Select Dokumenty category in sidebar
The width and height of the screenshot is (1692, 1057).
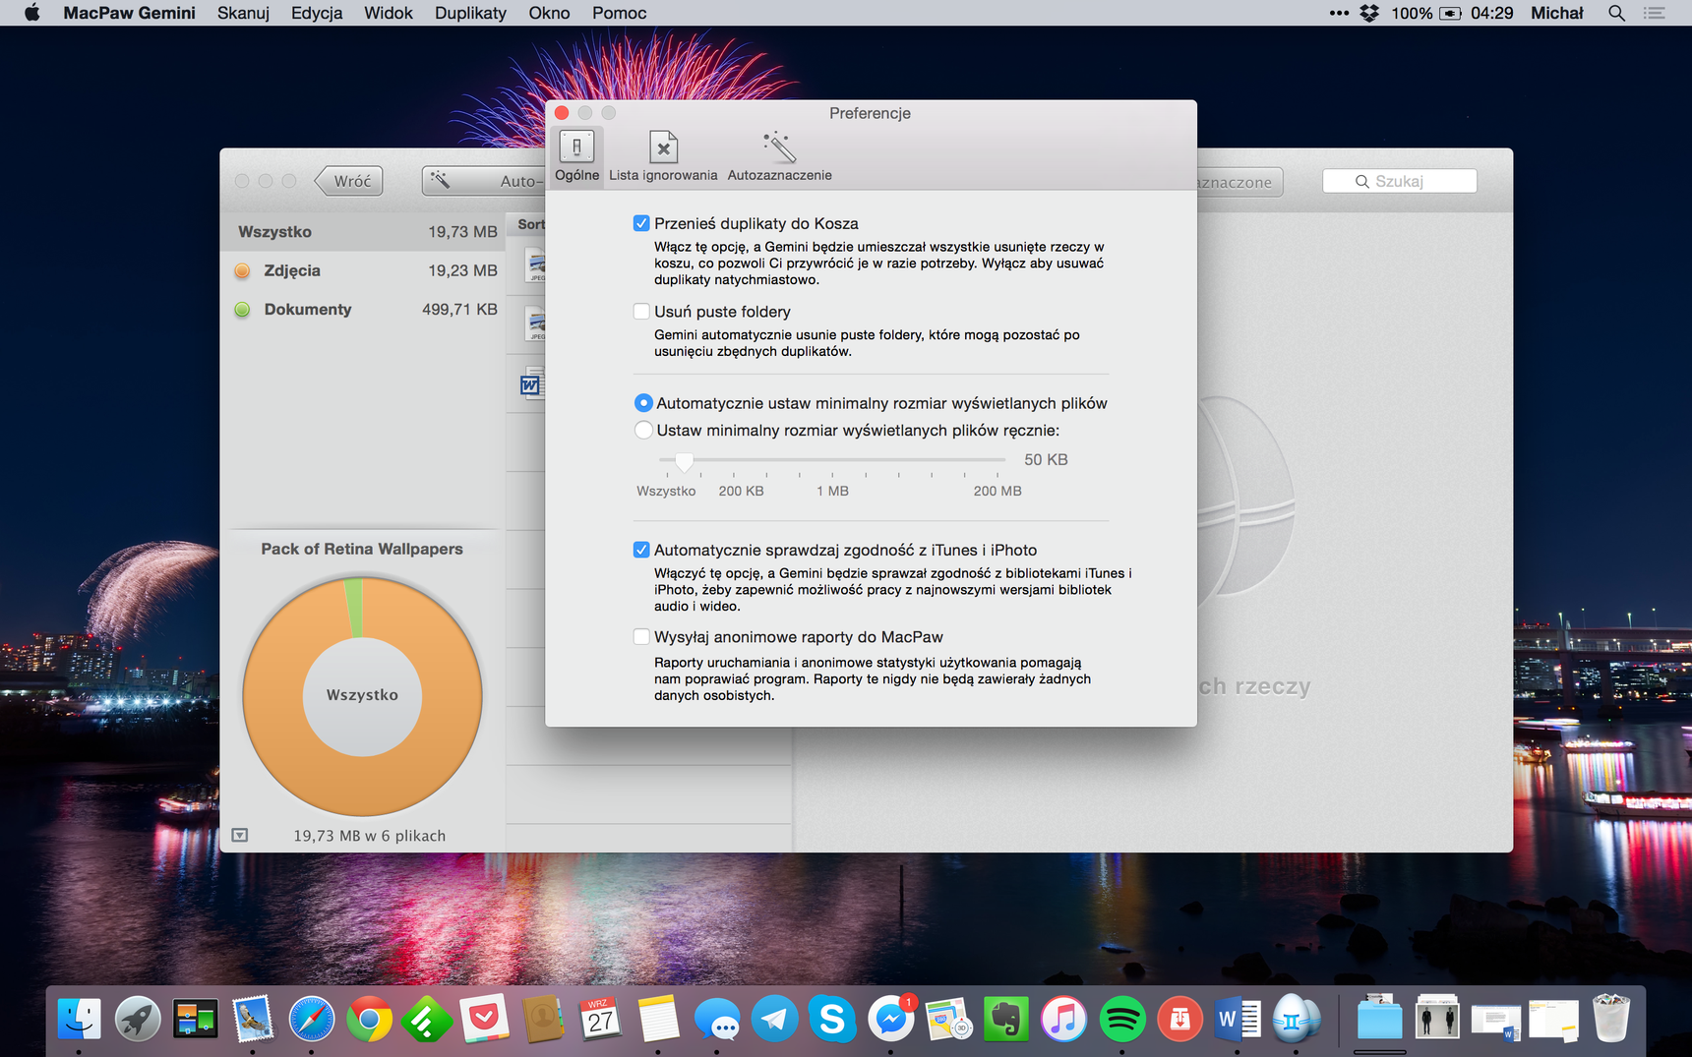click(x=363, y=309)
